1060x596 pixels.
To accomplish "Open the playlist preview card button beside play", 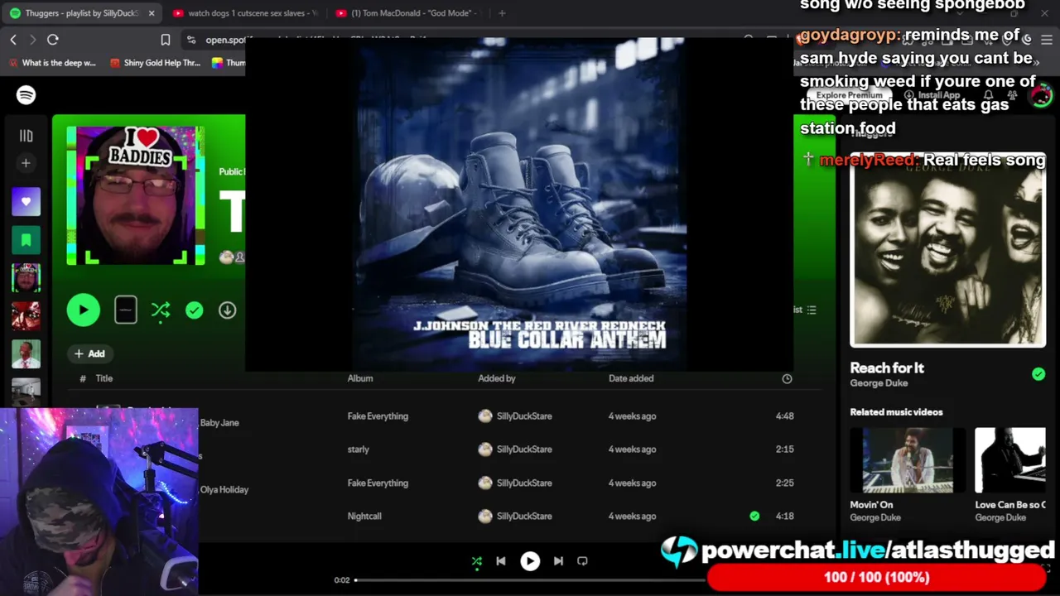I will 126,310.
